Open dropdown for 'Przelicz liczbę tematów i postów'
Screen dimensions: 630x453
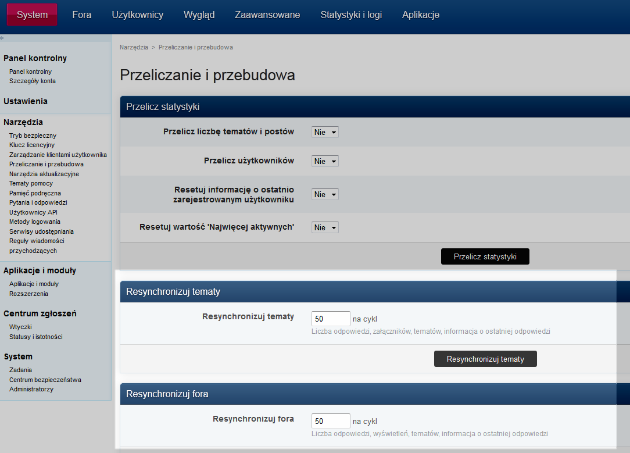[324, 132]
